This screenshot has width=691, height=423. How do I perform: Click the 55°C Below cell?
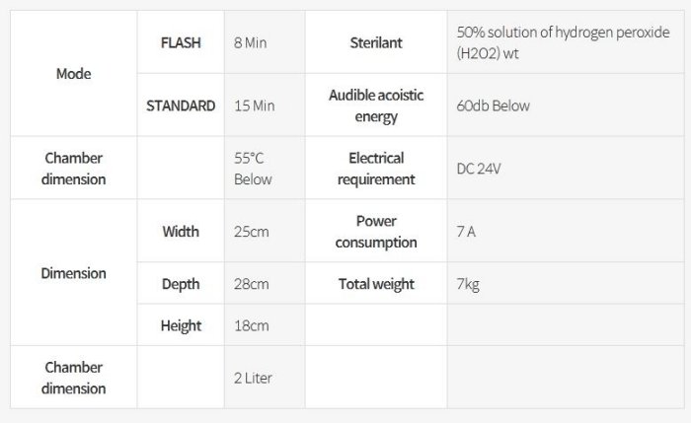coord(253,169)
